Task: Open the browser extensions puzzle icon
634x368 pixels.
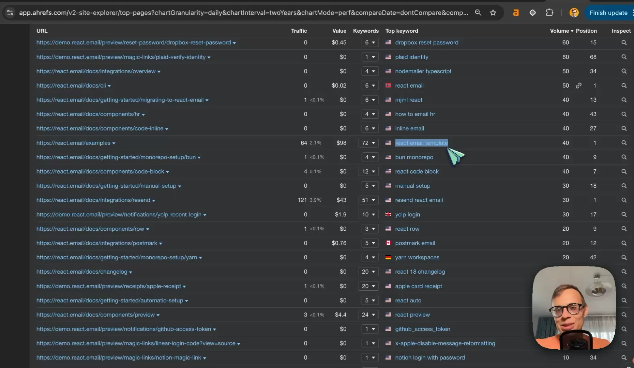Action: coord(549,13)
